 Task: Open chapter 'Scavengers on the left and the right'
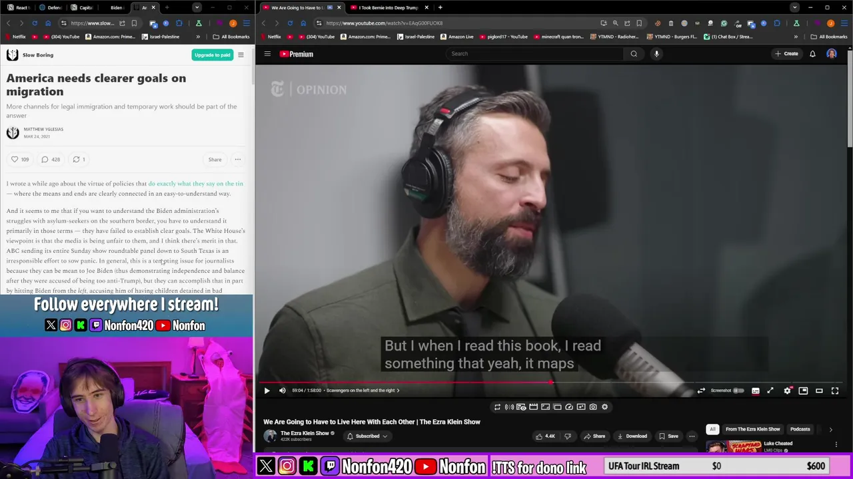tap(363, 391)
